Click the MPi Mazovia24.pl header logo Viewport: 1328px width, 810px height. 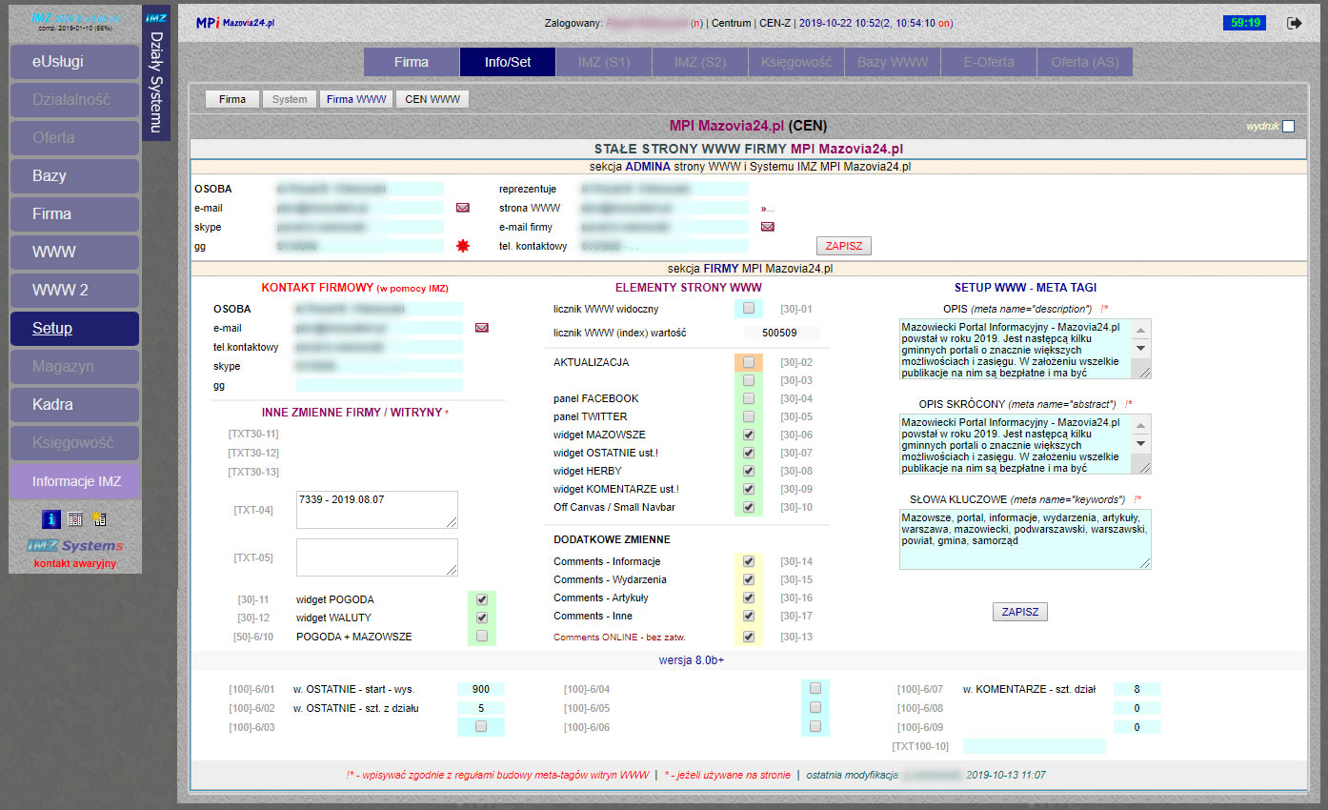[236, 22]
